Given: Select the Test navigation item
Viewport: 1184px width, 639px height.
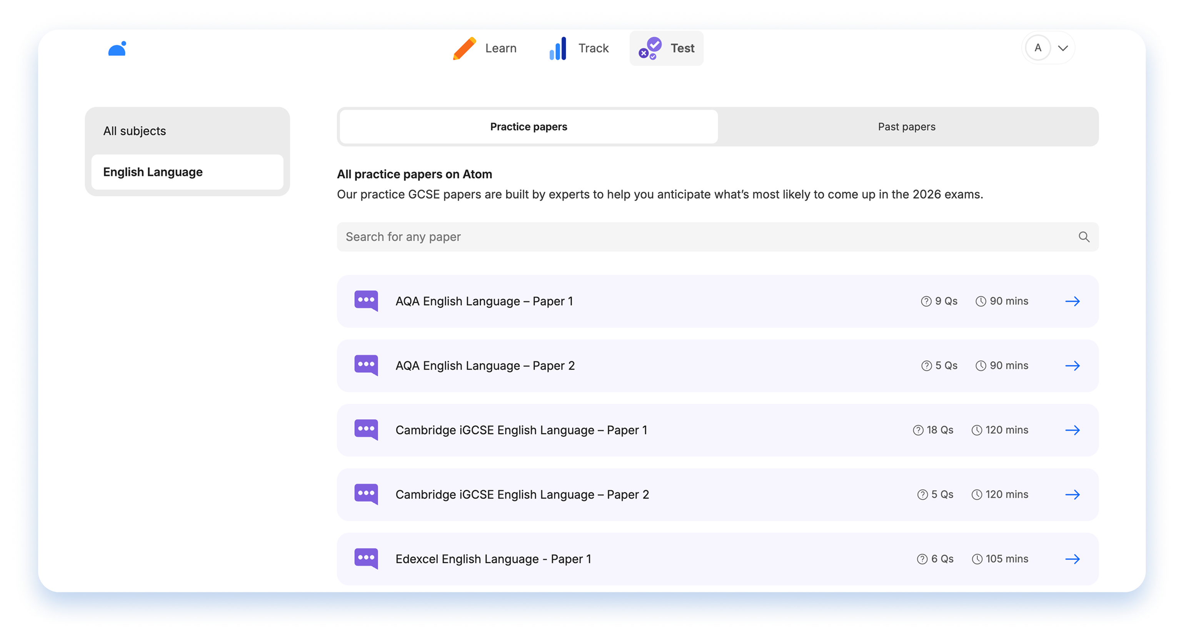Looking at the screenshot, I should (666, 48).
